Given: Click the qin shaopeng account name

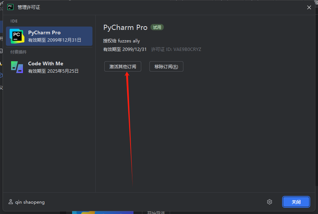Looking at the screenshot, I should 30,202.
